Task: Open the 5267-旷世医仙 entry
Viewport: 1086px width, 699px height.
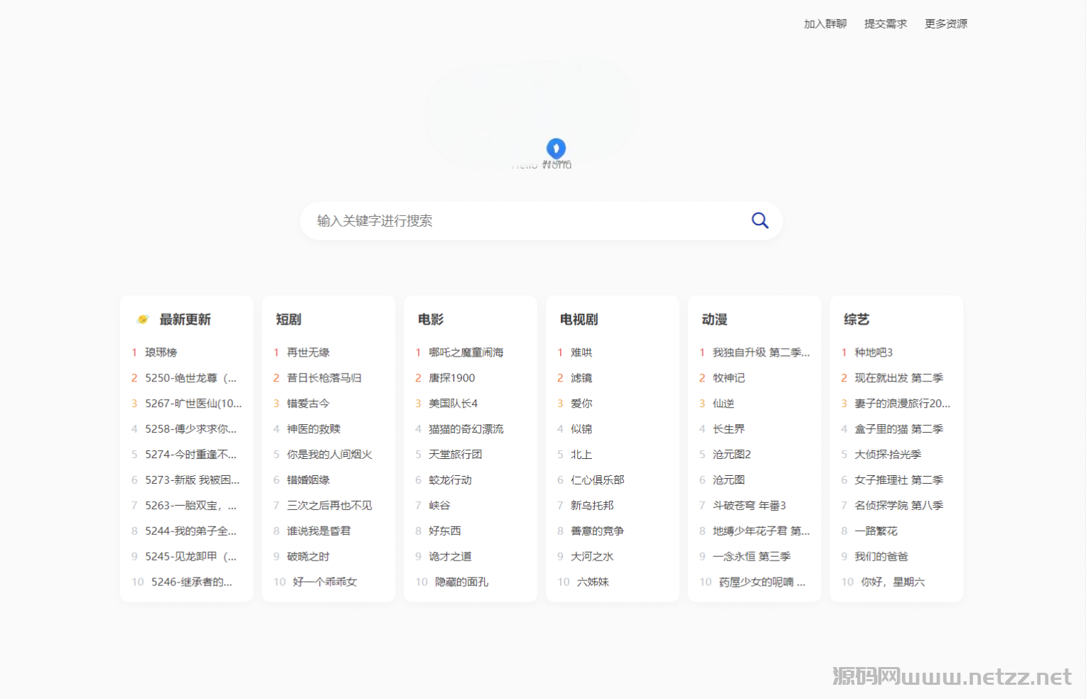Action: [x=193, y=403]
